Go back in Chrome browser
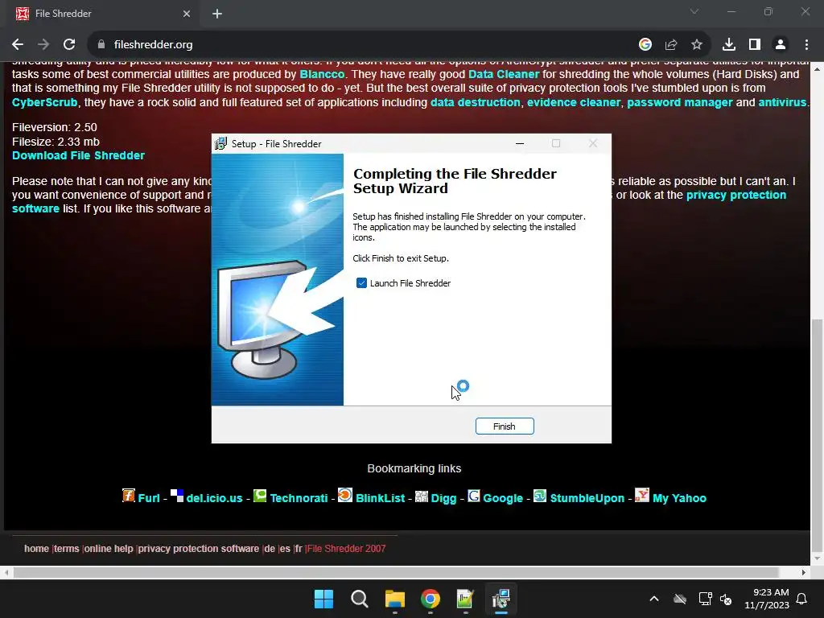Viewport: 824px width, 618px height. point(18,45)
